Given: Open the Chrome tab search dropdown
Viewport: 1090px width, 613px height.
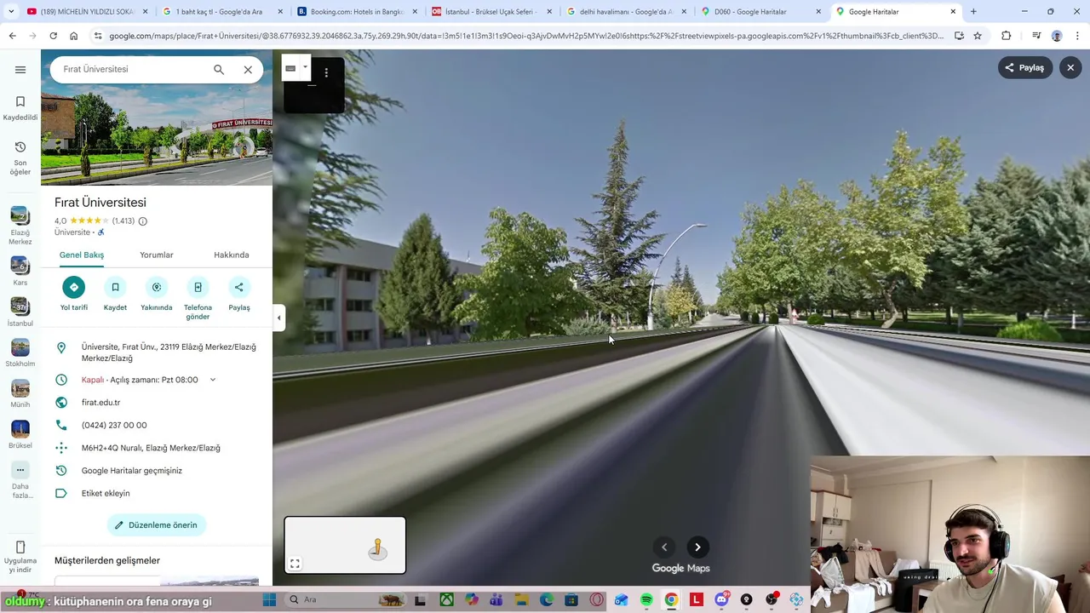Looking at the screenshot, I should click(9, 12).
